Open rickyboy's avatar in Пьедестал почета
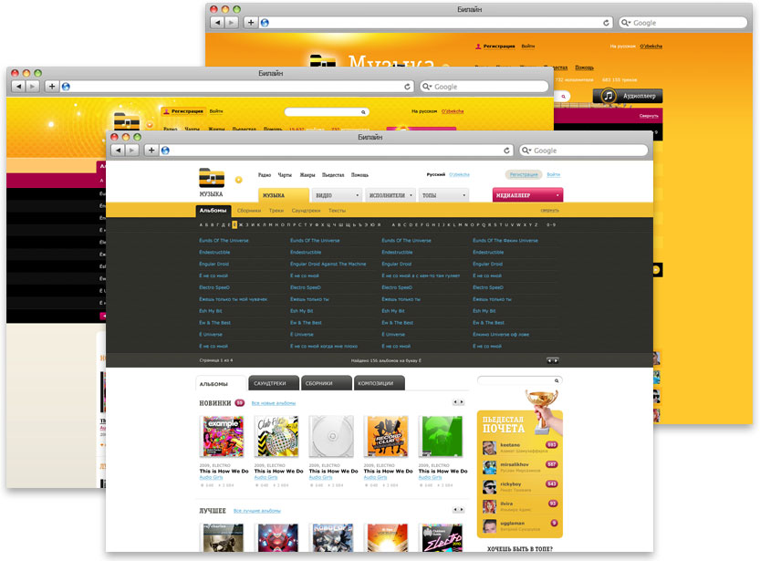The image size is (760, 561). tap(489, 486)
